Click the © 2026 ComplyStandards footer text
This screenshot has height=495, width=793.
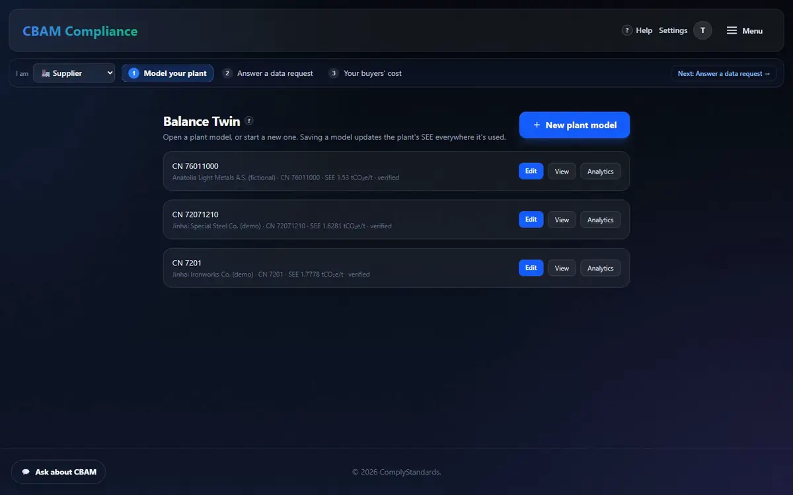(397, 472)
